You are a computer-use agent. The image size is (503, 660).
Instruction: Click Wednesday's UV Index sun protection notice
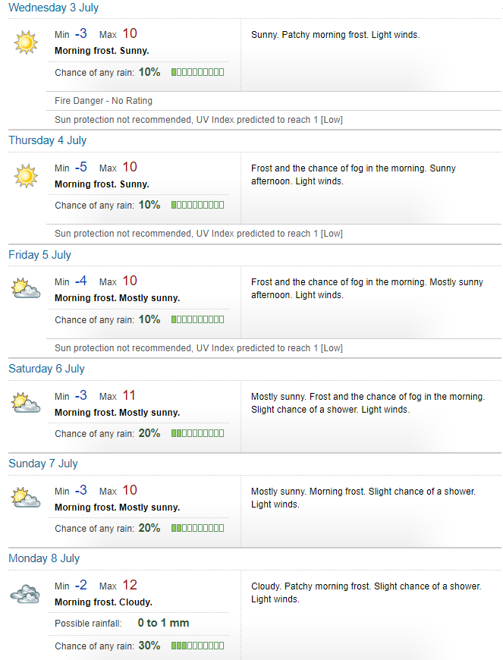point(199,120)
